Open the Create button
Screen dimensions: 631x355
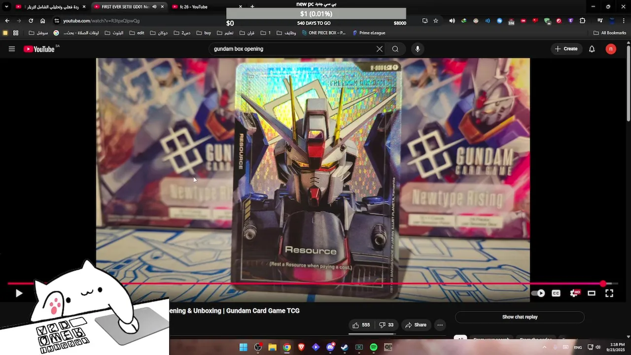(x=566, y=49)
